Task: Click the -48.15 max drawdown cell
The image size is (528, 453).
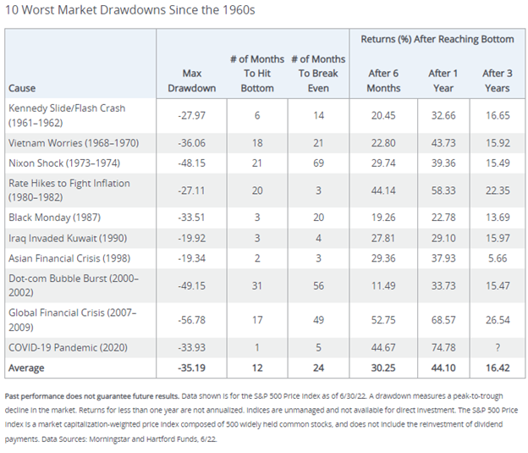Action: tap(191, 163)
